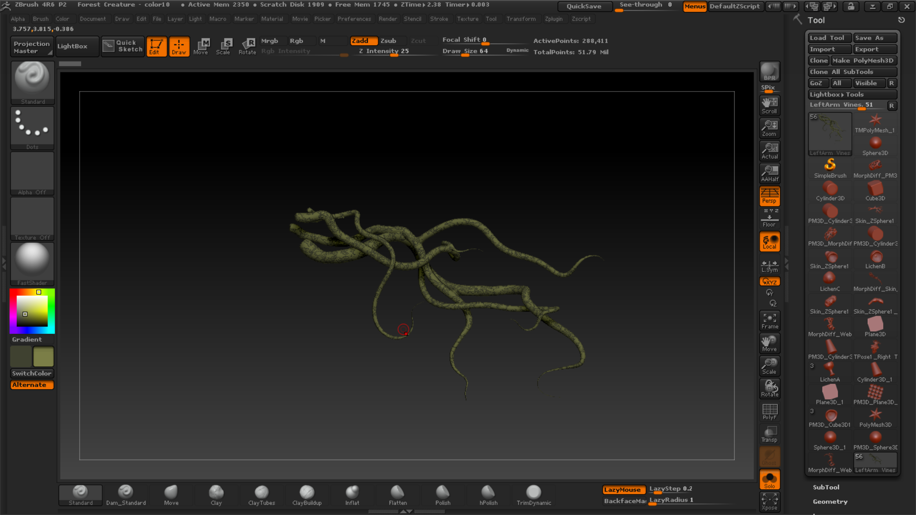
Task: Click the QuickSave button
Action: click(x=584, y=6)
